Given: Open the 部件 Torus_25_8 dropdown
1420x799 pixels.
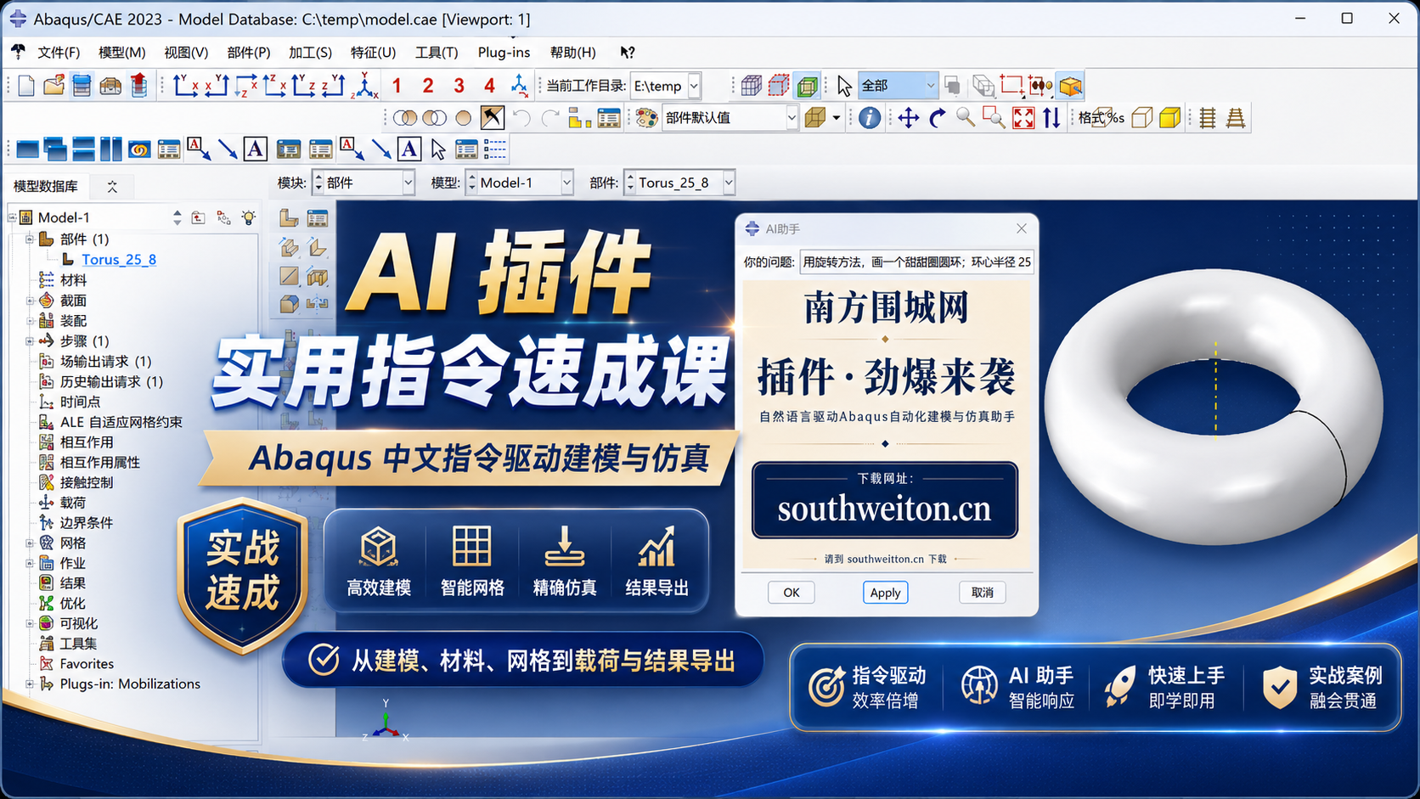Looking at the screenshot, I should (x=728, y=183).
